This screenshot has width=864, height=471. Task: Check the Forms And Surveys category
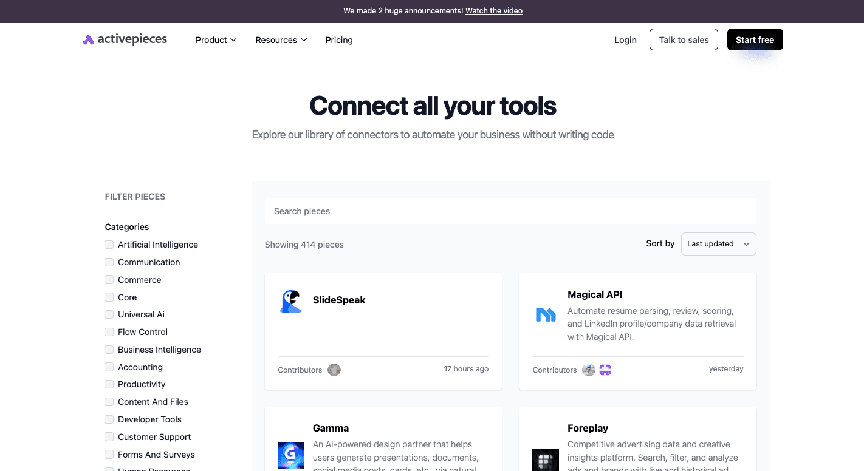(109, 455)
